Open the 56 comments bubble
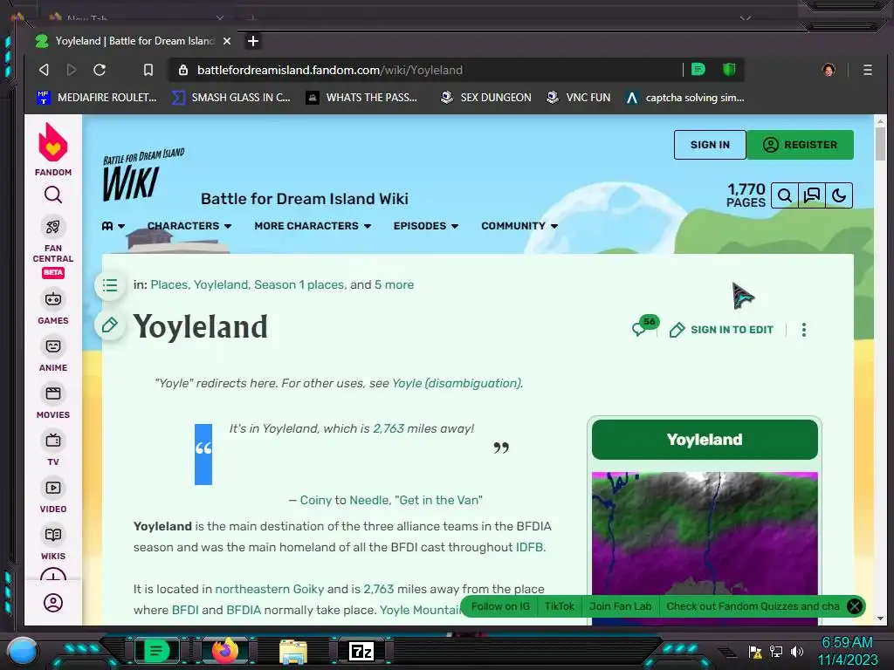 645,326
